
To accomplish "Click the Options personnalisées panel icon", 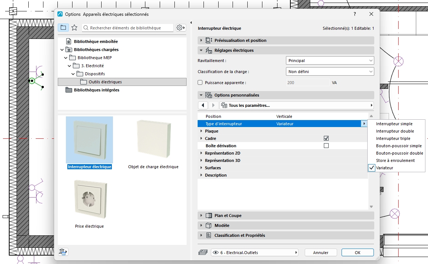I will pyautogui.click(x=209, y=95).
